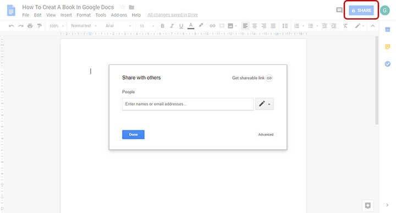Open the Format menu
This screenshot has height=213, width=396.
pyautogui.click(x=84, y=15)
